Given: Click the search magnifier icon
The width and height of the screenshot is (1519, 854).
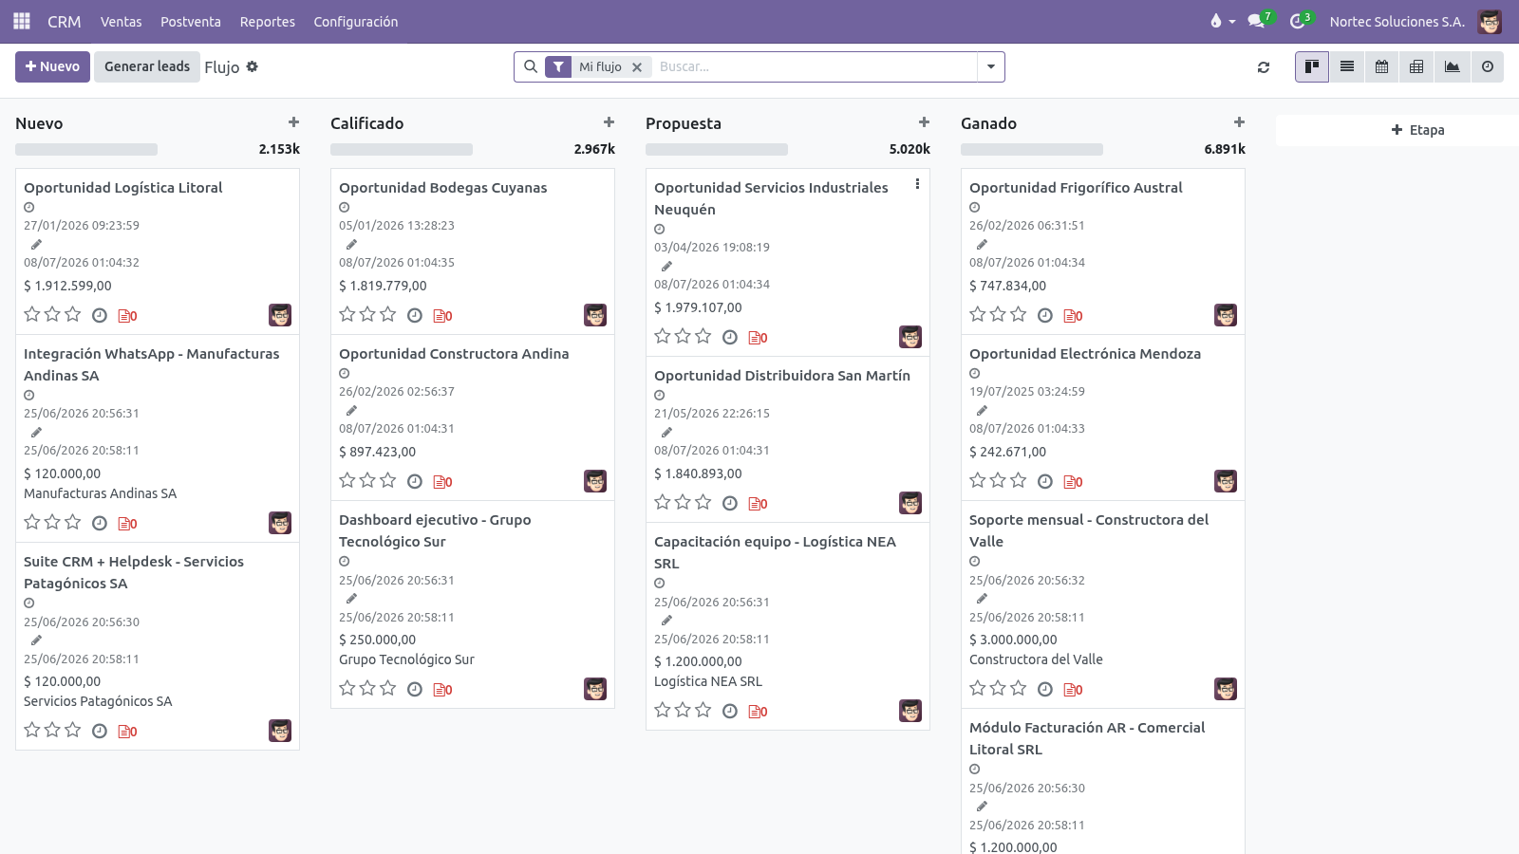Looking at the screenshot, I should (x=531, y=66).
